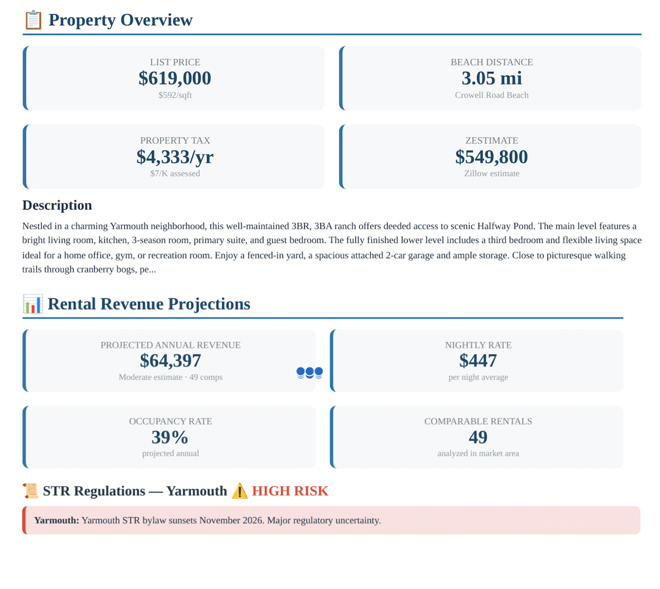Click the scroll icon beside STR Regulations

click(30, 491)
